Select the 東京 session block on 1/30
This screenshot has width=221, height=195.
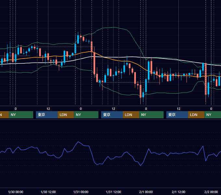[x=47, y=115]
